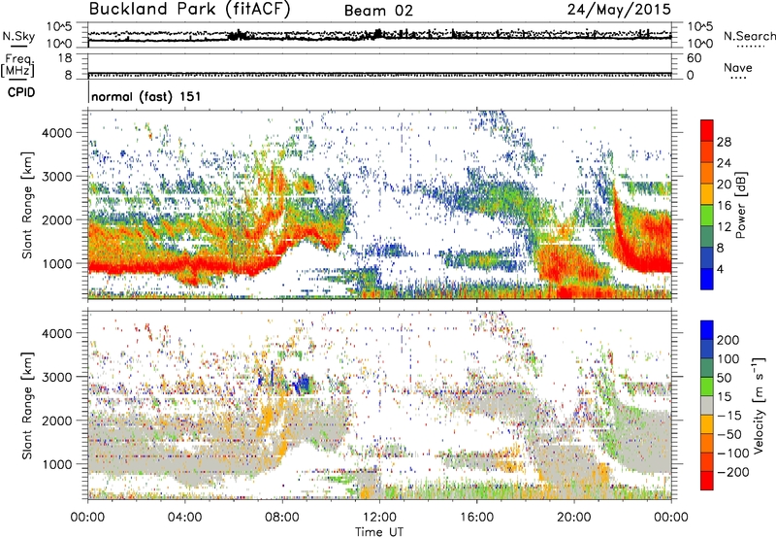Click the date "24/May/2015"
The width and height of the screenshot is (776, 538).
point(619,9)
